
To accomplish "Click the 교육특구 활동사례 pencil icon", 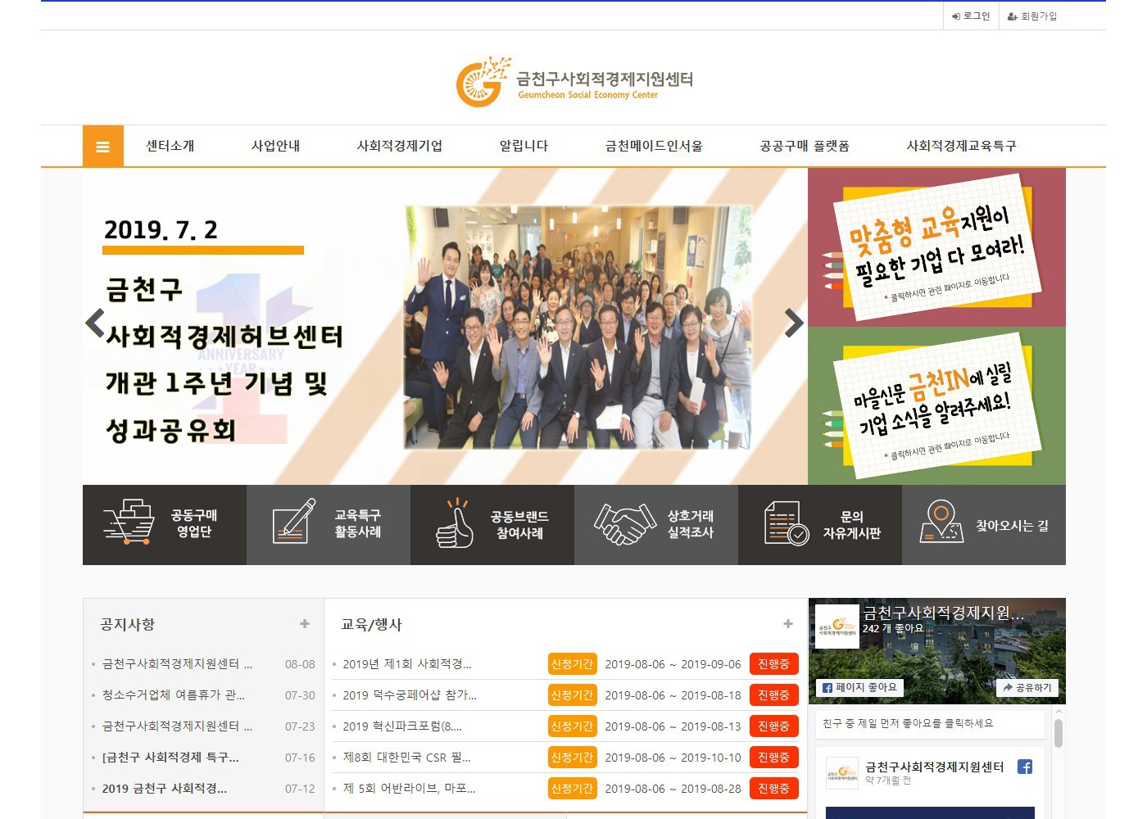I will tap(293, 522).
